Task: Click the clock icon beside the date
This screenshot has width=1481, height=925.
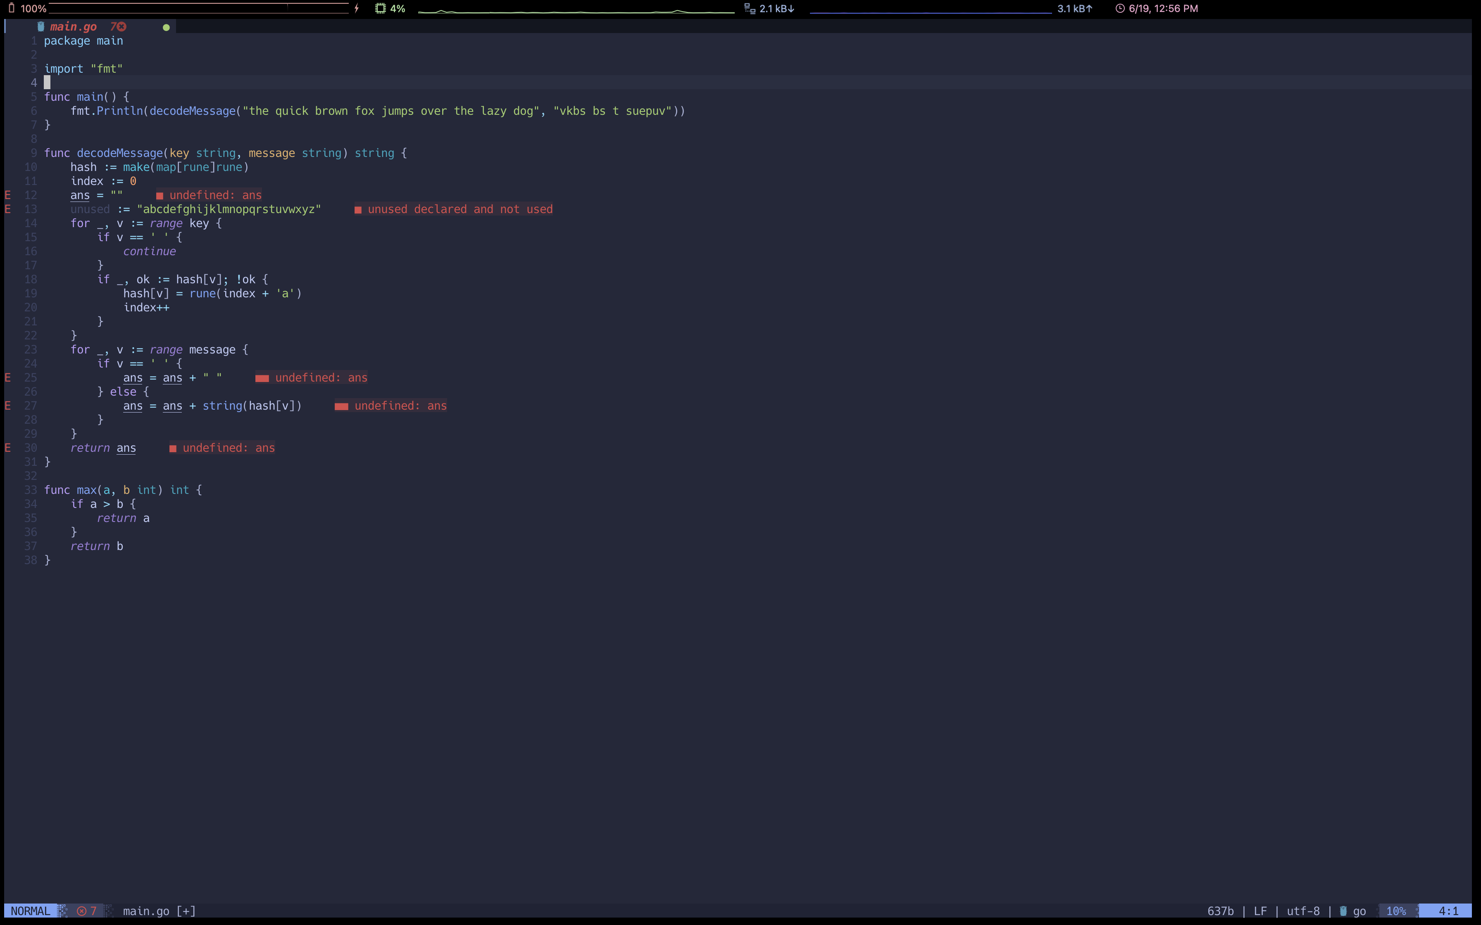Action: [x=1119, y=8]
